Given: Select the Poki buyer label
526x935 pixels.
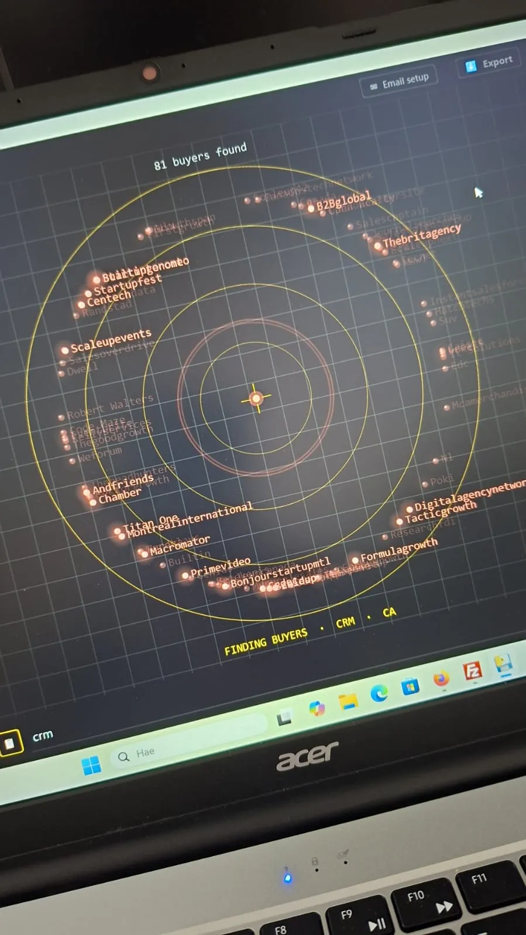Looking at the screenshot, I should pos(442,480).
